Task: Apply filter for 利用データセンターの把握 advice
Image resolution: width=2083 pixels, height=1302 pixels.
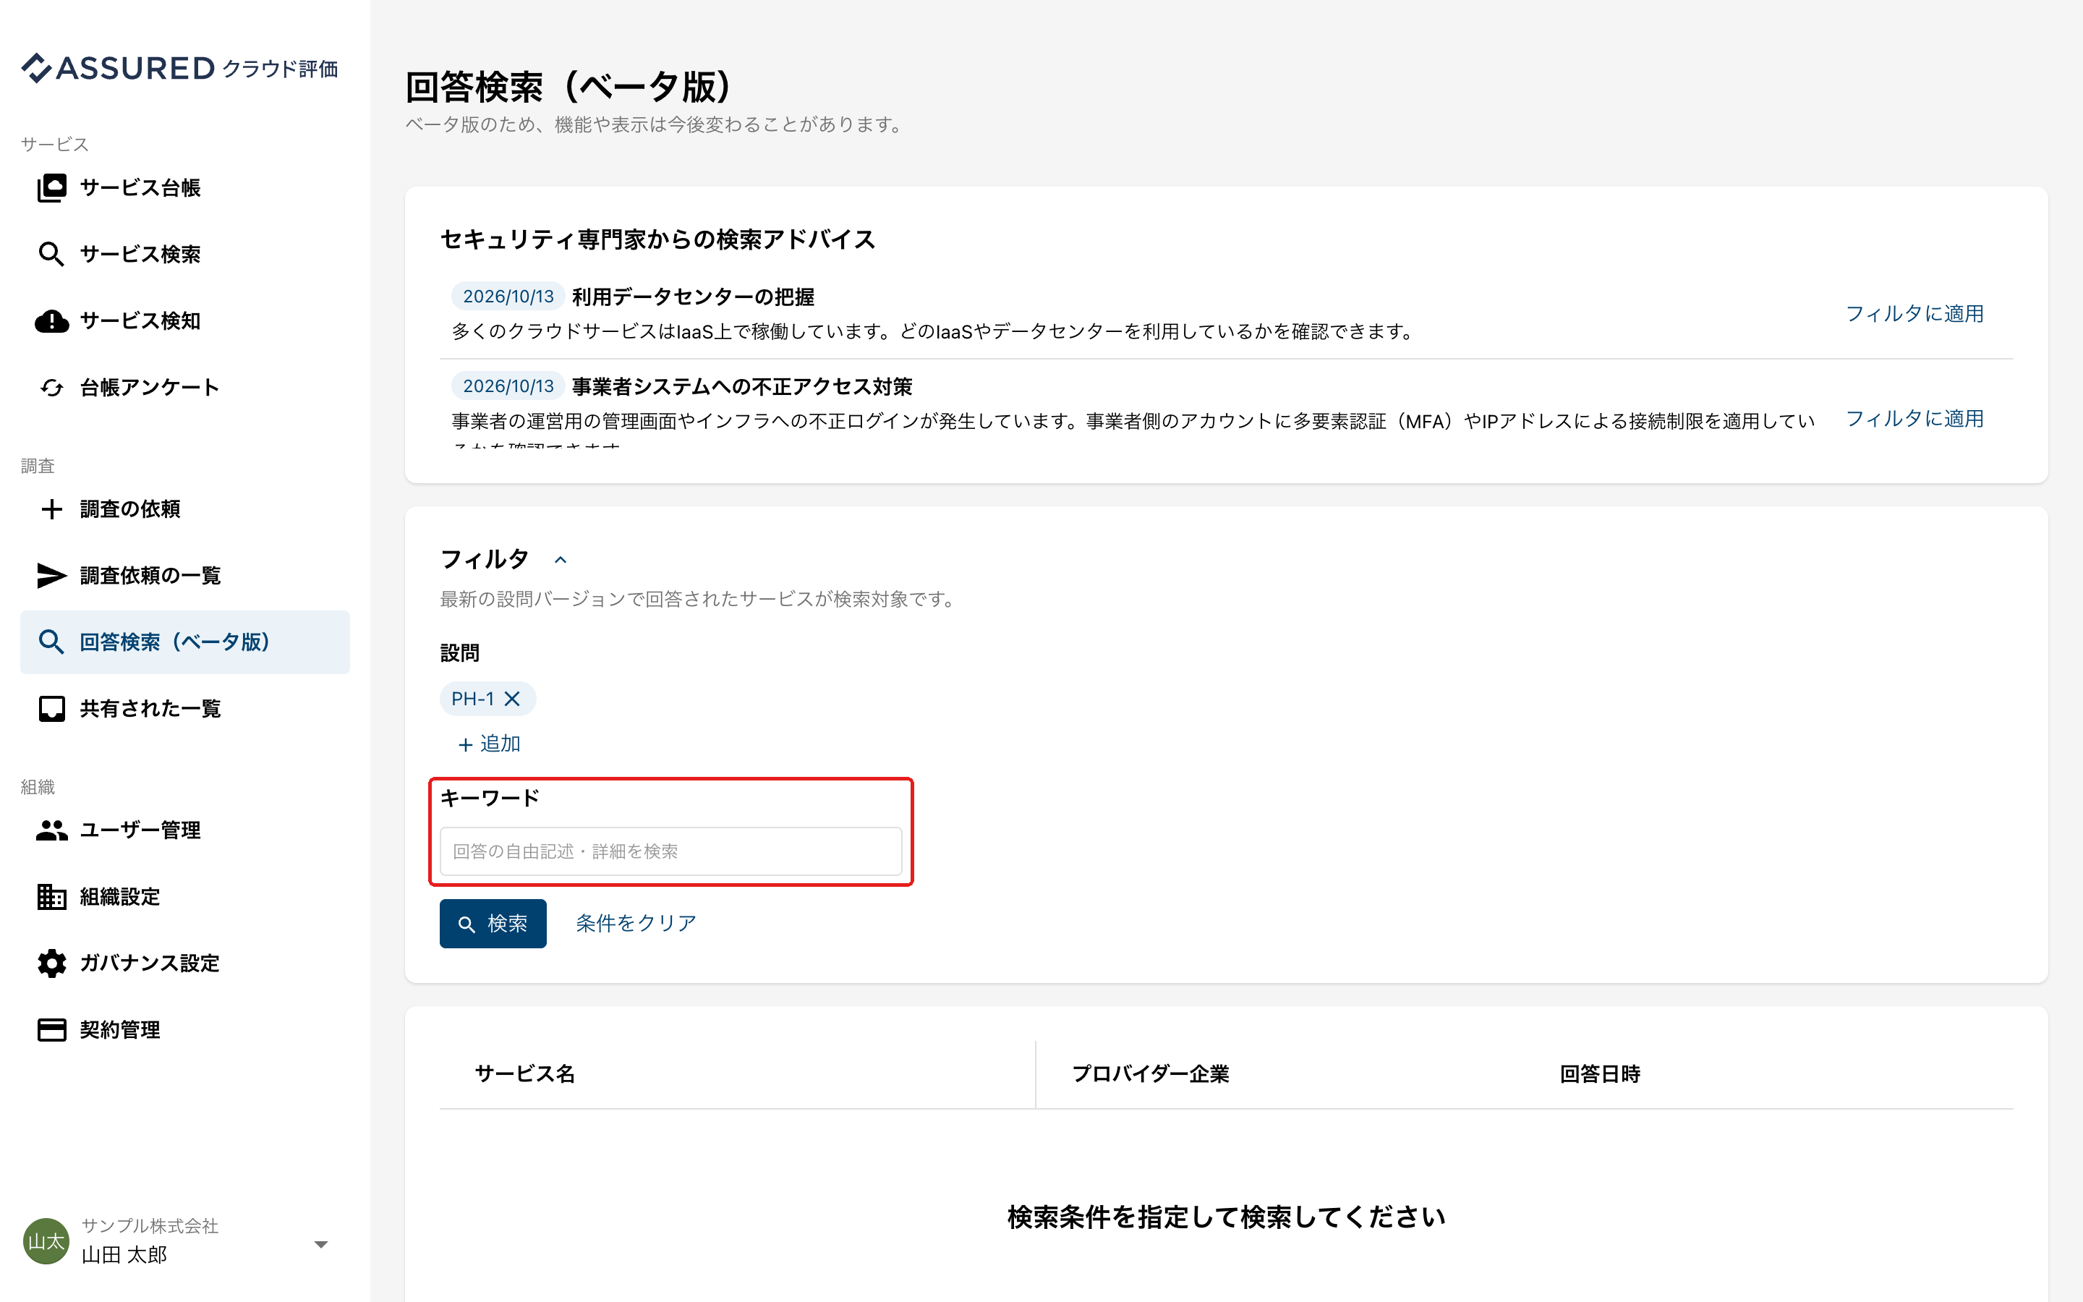Action: (x=1914, y=313)
